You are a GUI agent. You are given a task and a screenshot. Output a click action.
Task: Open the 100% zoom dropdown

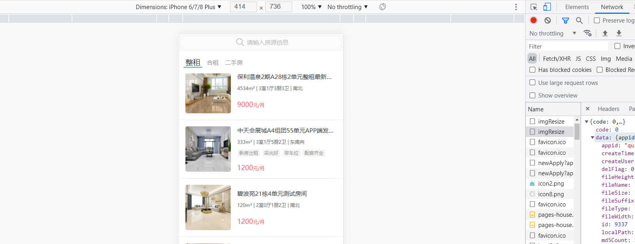[x=312, y=7]
